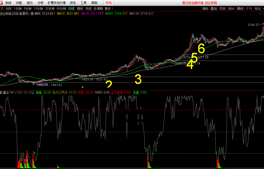This screenshot has height=169, width=264.
Task: Switch to 周线 weekly period
Action: tap(80, 9)
